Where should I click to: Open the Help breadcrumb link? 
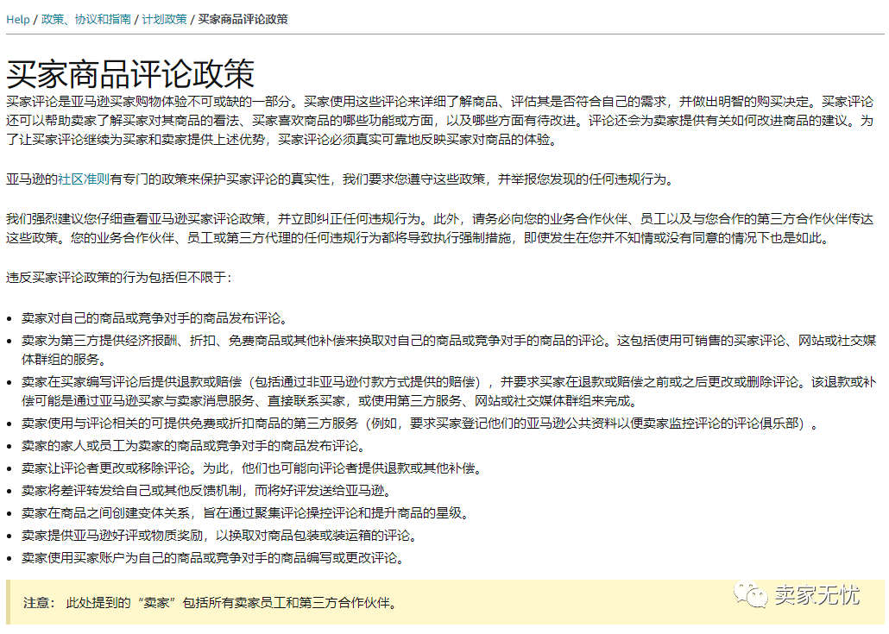(x=17, y=19)
